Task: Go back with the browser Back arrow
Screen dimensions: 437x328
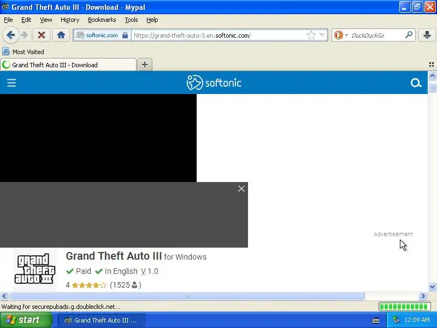Action: point(10,35)
